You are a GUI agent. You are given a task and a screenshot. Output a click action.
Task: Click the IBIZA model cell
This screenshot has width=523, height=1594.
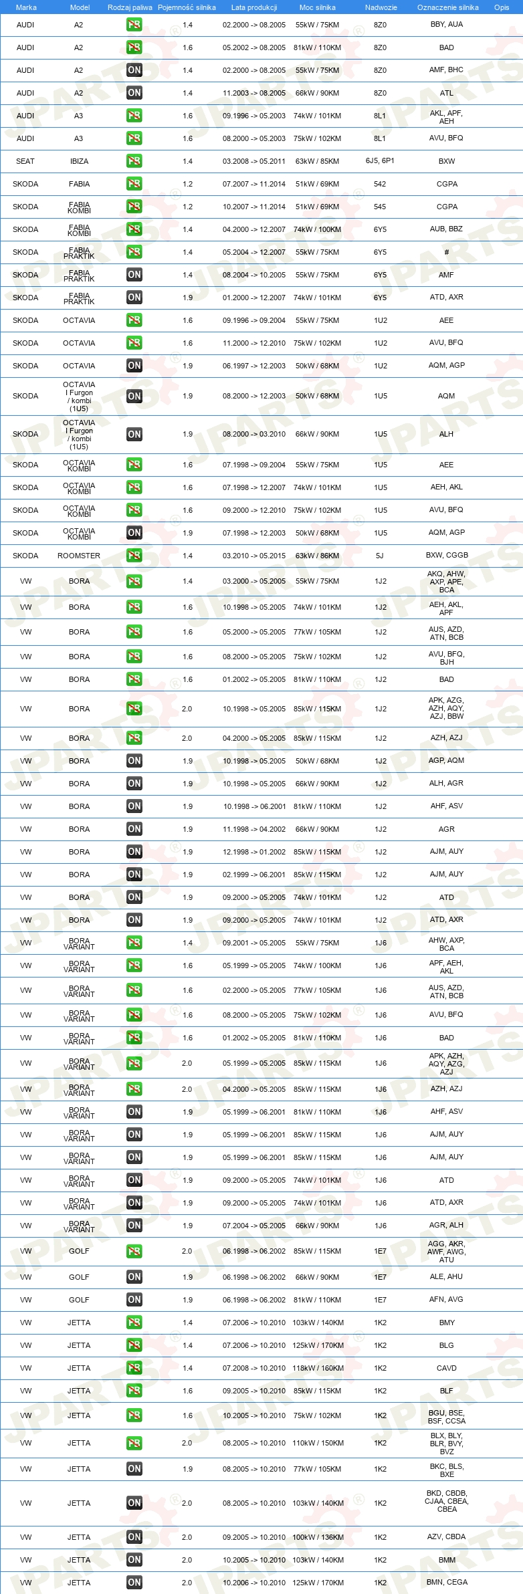79,161
